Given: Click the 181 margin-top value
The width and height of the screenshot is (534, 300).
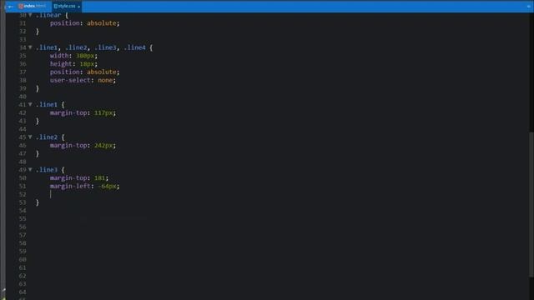Looking at the screenshot, I should (99, 177).
